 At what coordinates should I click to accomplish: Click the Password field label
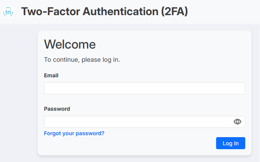[x=57, y=109]
